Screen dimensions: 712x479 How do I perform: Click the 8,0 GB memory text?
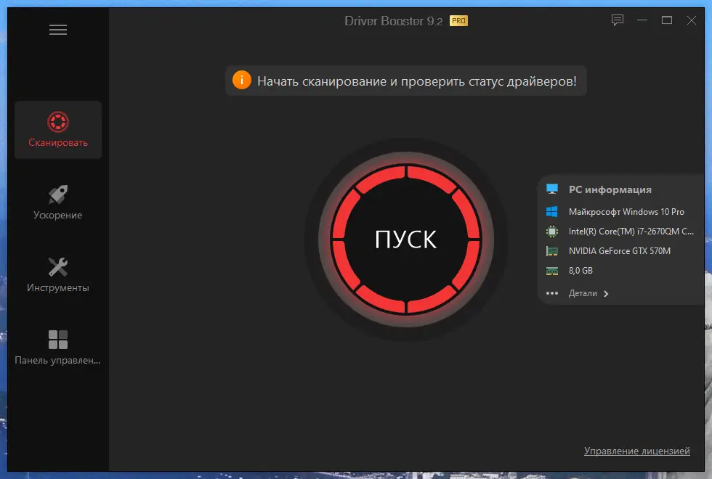pyautogui.click(x=580, y=271)
